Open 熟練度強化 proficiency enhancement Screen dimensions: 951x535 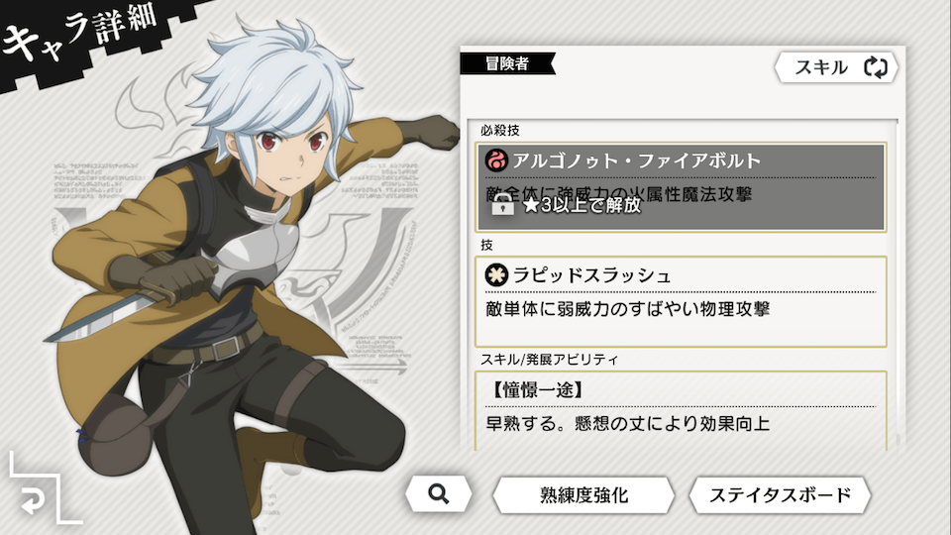tap(583, 495)
